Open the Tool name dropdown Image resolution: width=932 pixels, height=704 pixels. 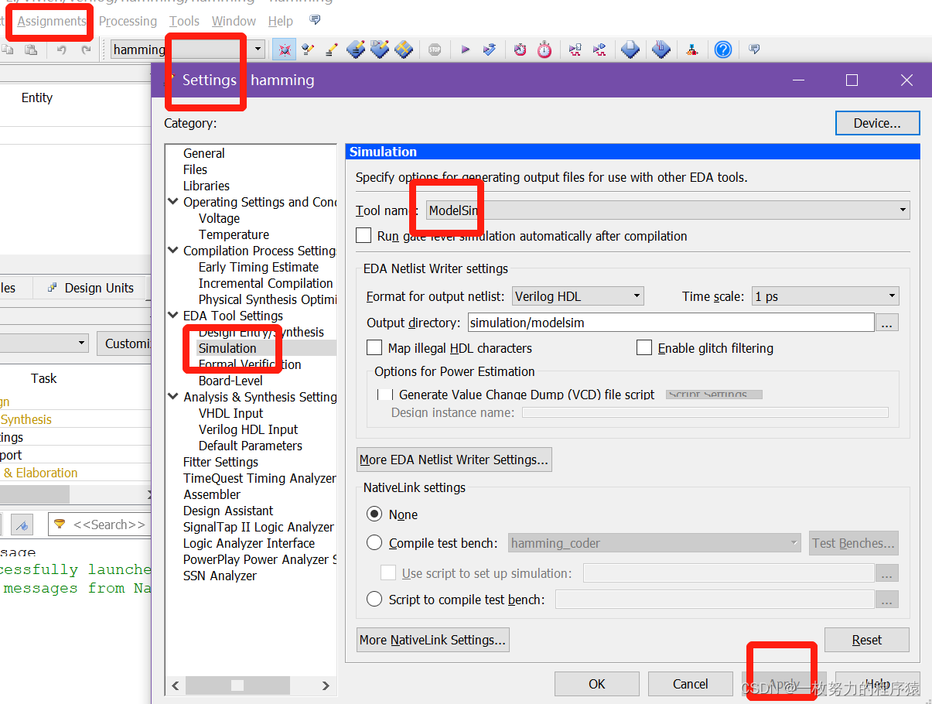click(x=901, y=210)
